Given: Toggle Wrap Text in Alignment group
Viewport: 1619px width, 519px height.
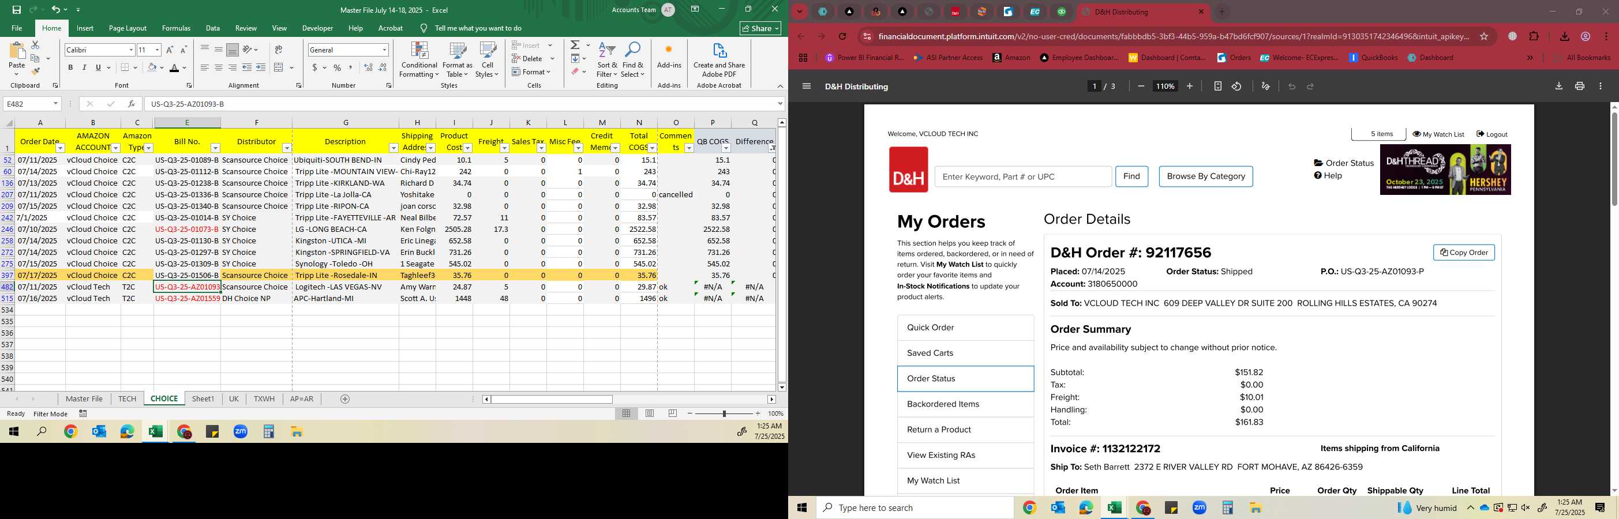Looking at the screenshot, I should click(x=279, y=50).
